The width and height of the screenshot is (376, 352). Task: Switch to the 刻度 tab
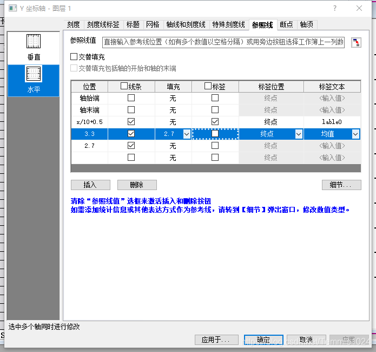pyautogui.click(x=74, y=24)
